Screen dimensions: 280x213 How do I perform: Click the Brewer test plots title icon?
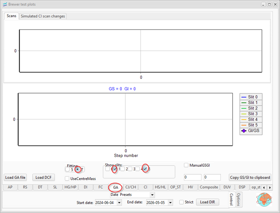(x=5, y=4)
